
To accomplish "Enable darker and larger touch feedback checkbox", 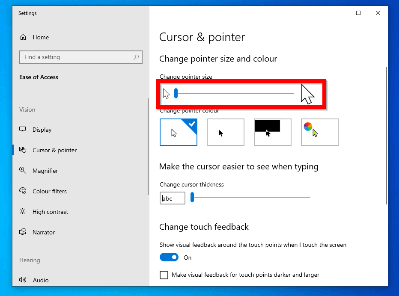I will point(164,275).
